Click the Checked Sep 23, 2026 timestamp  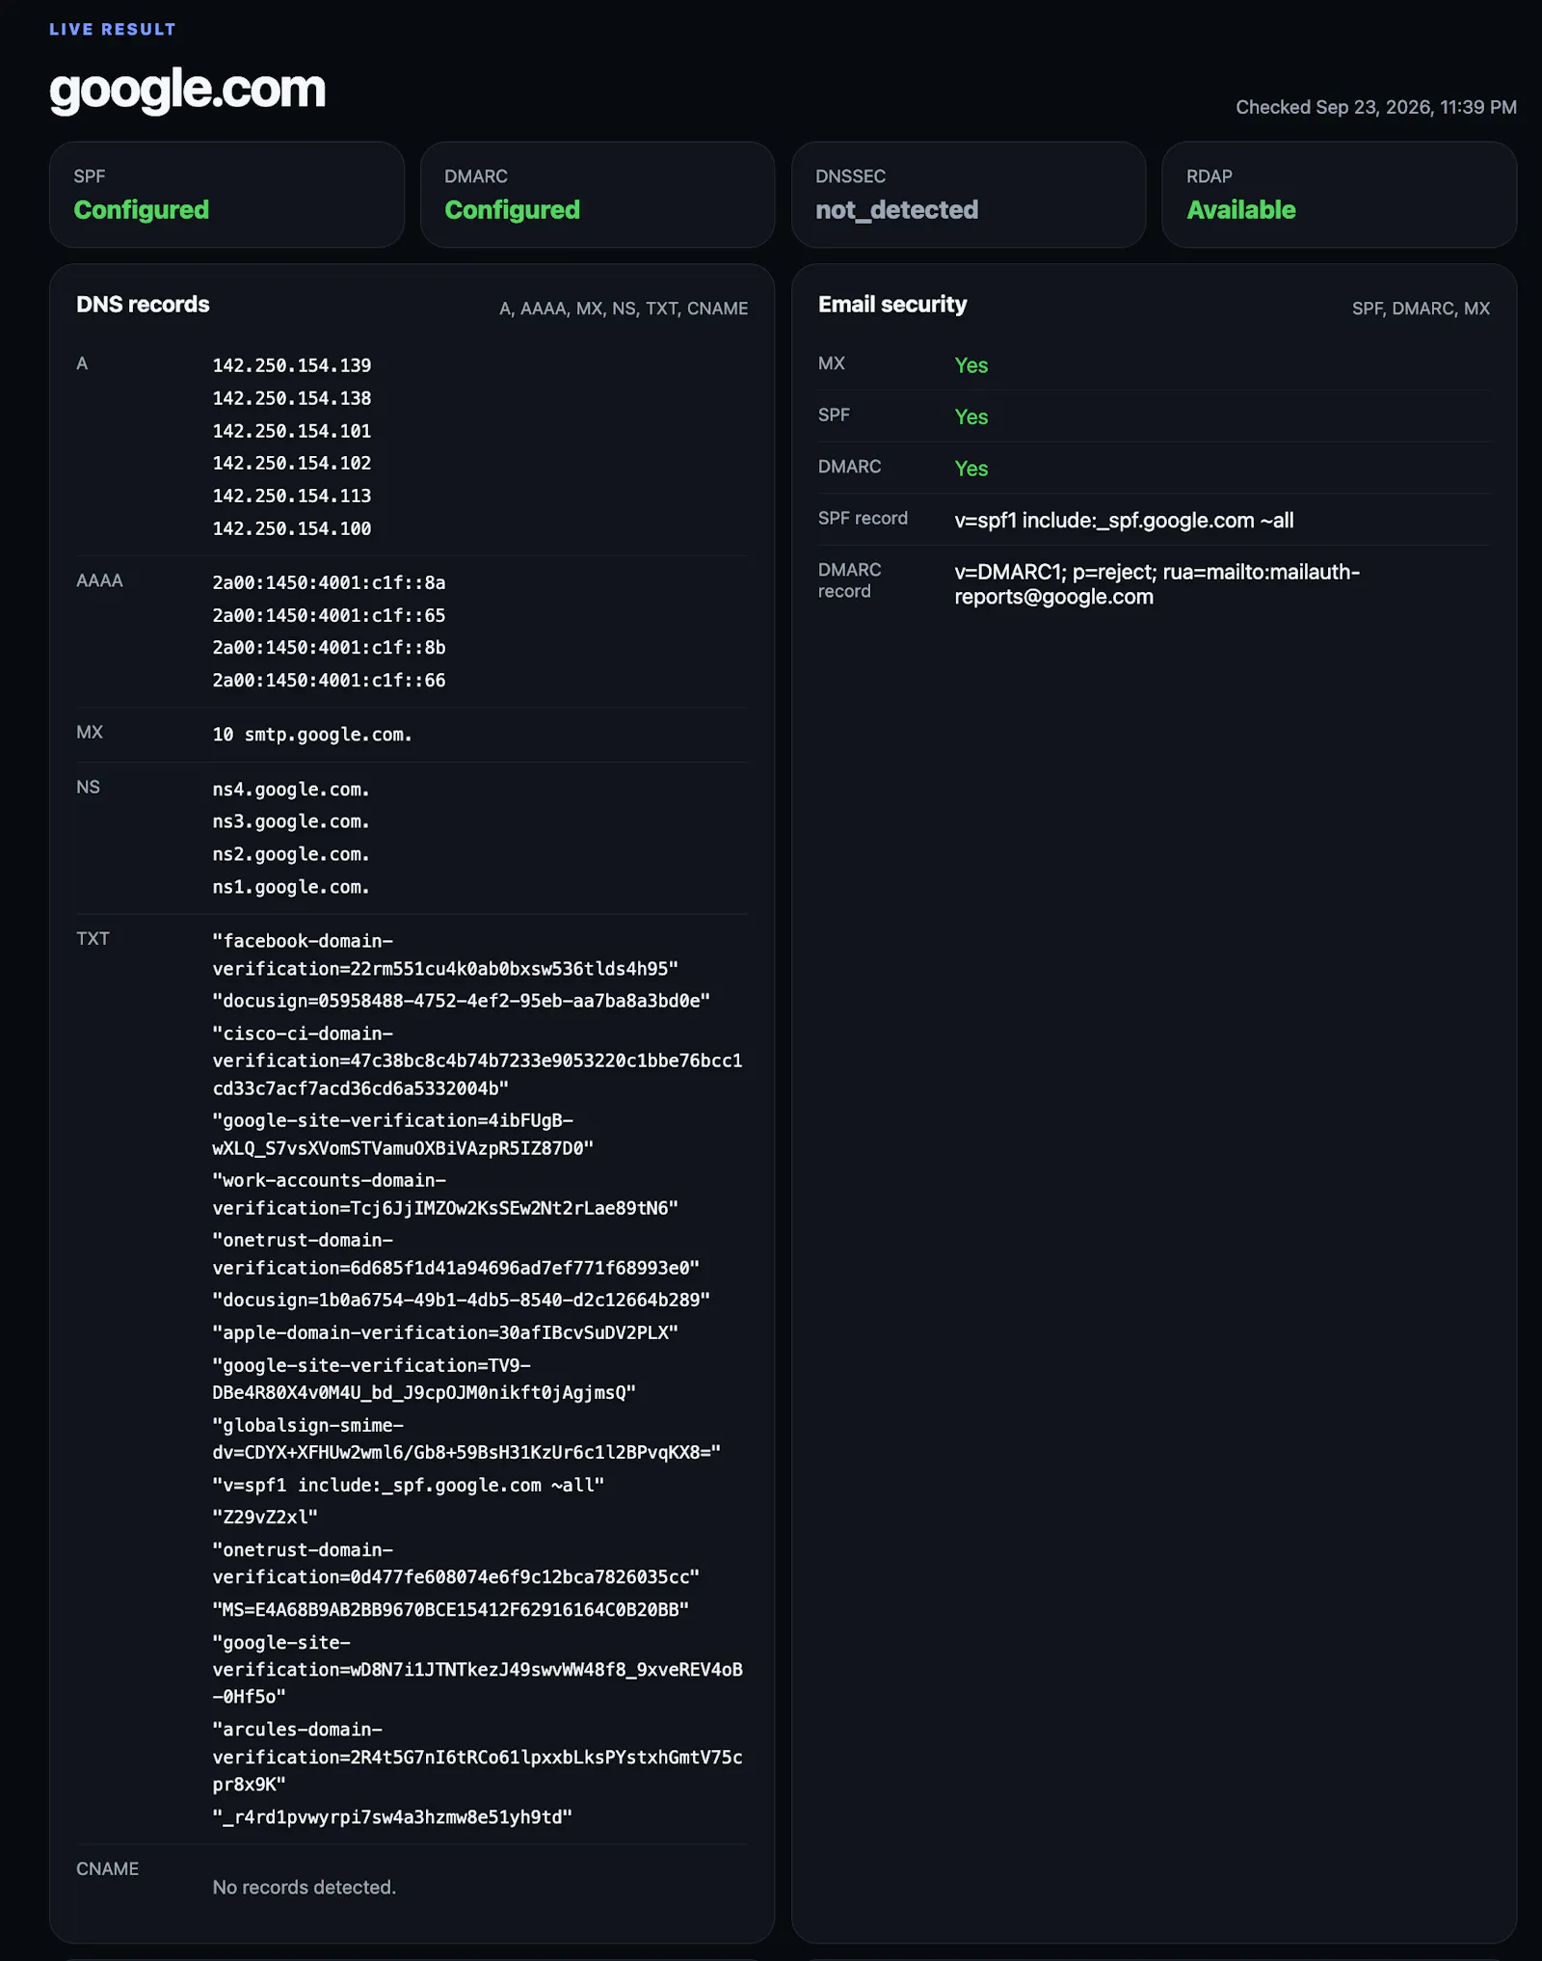point(1376,107)
